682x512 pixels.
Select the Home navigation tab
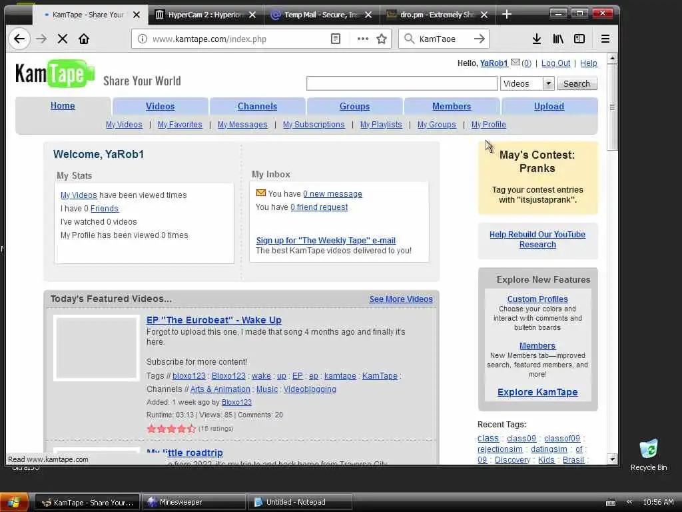coord(63,106)
